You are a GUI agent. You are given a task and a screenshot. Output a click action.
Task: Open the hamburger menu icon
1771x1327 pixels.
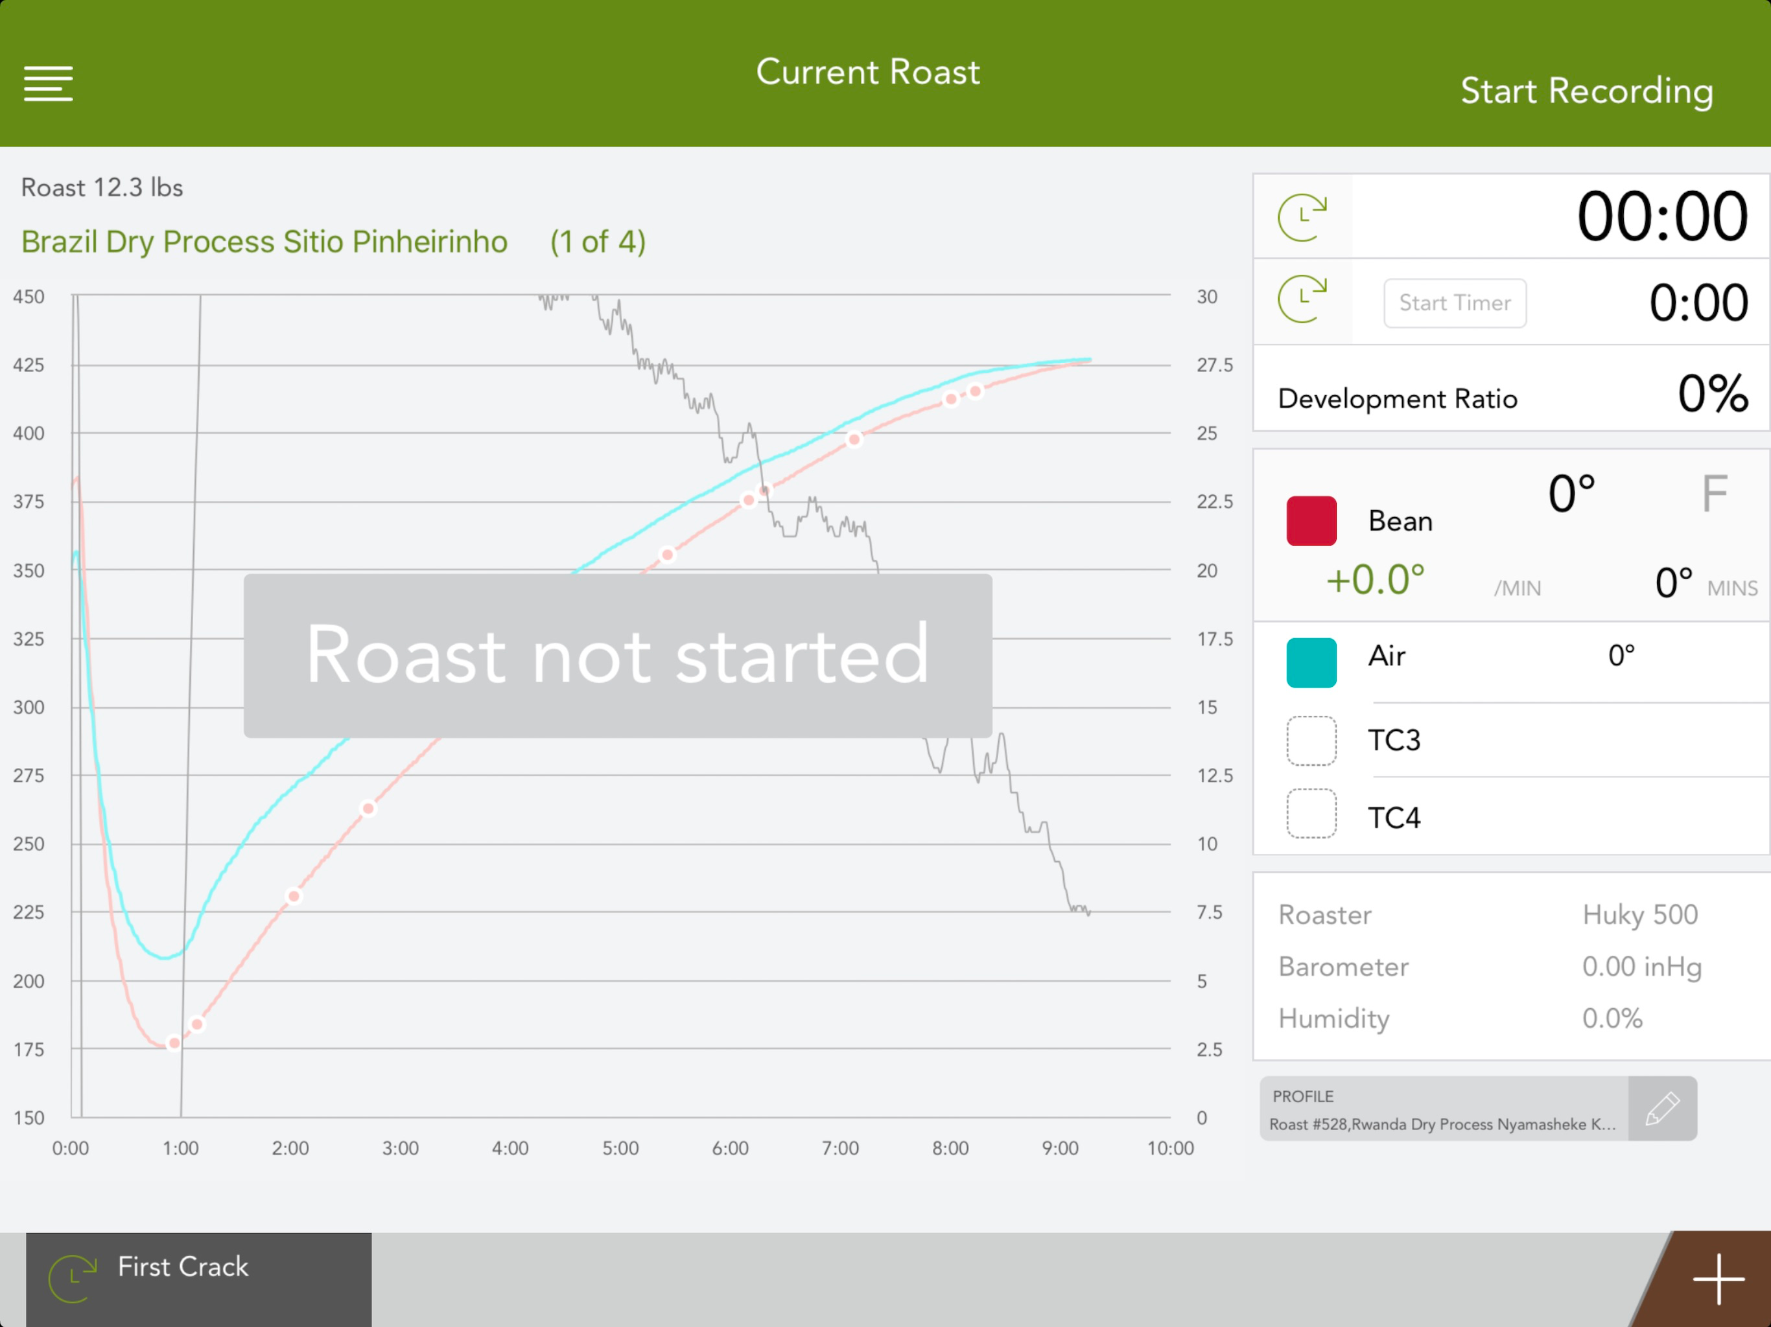[x=48, y=84]
